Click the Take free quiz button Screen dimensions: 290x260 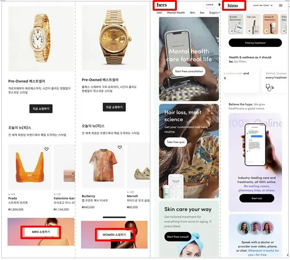175,142
